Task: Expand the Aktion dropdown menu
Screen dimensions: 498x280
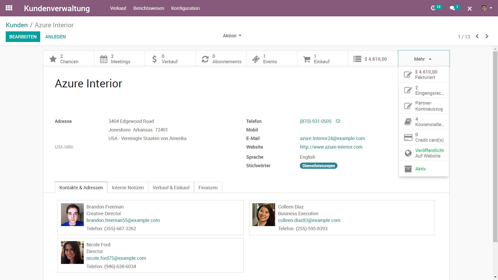Action: [x=232, y=36]
